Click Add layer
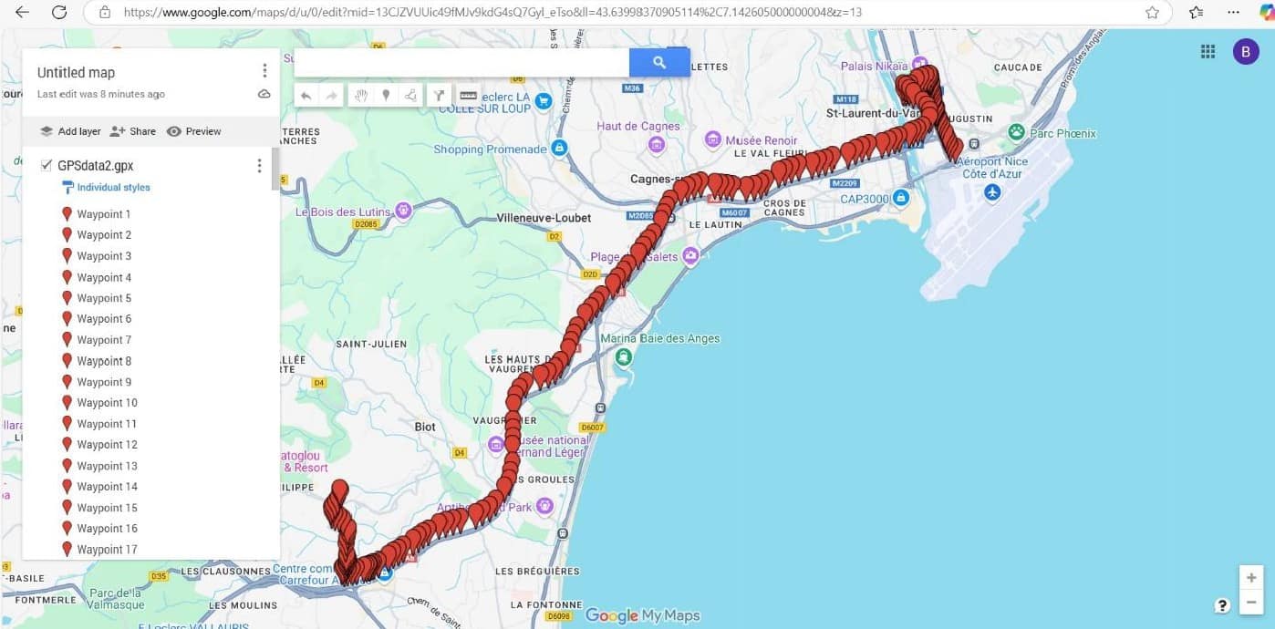1275x629 pixels. click(x=70, y=131)
